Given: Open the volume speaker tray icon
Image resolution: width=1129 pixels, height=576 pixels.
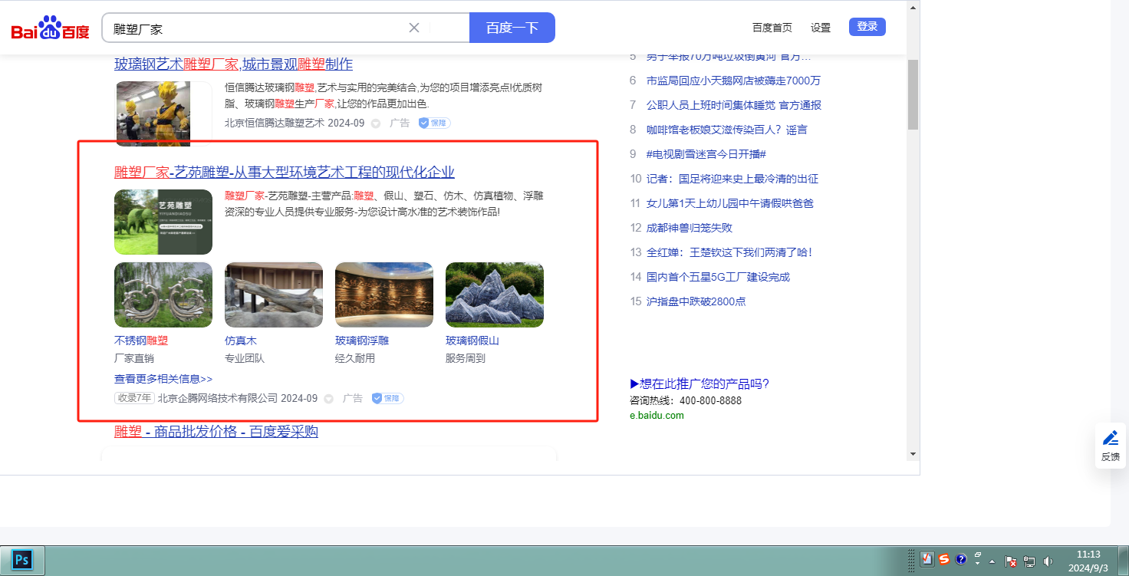Looking at the screenshot, I should (1048, 561).
